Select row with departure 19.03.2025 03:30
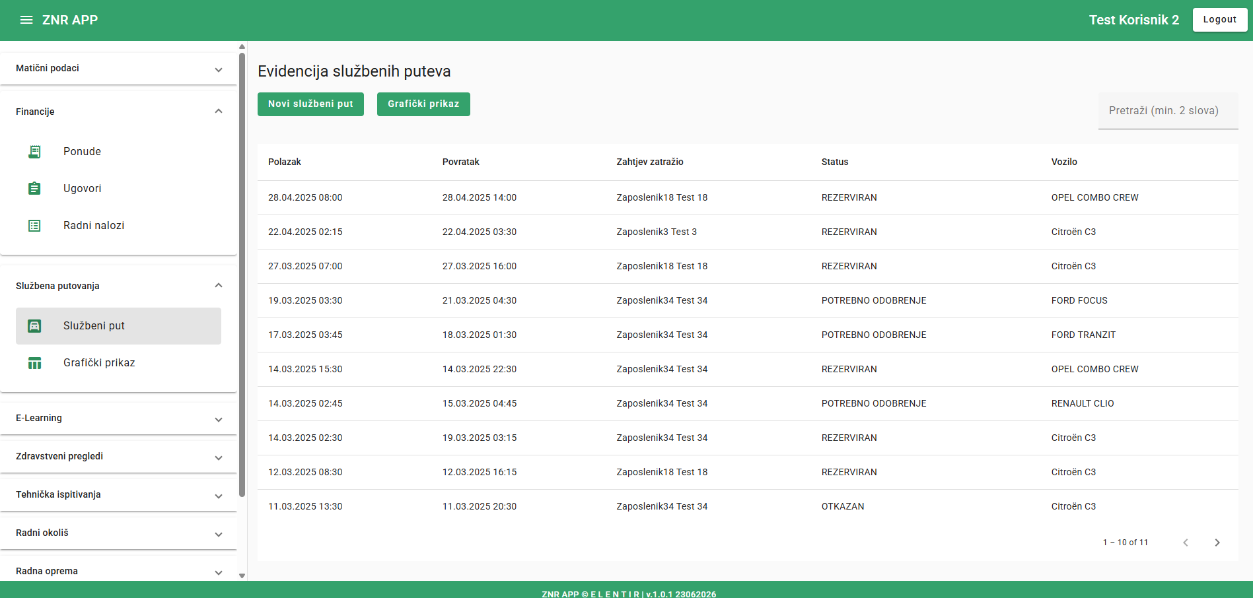 [x=748, y=301]
